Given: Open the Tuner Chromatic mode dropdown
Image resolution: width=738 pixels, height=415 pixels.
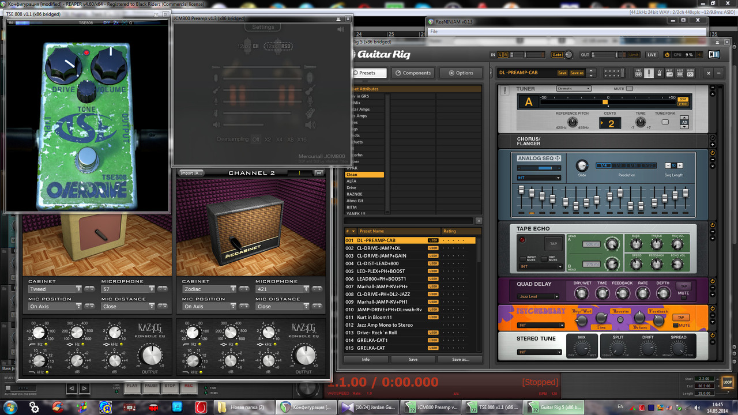Looking at the screenshot, I should pyautogui.click(x=574, y=89).
